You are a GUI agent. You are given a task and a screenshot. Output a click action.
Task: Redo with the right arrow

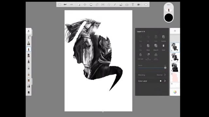tap(71, 5)
